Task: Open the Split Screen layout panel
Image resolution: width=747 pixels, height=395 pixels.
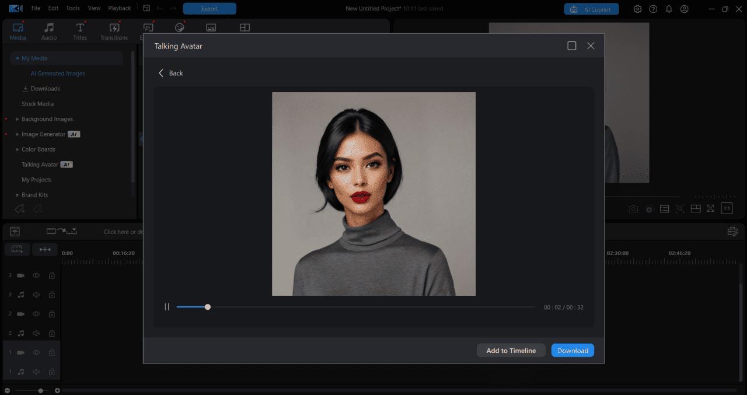Action: click(x=245, y=27)
